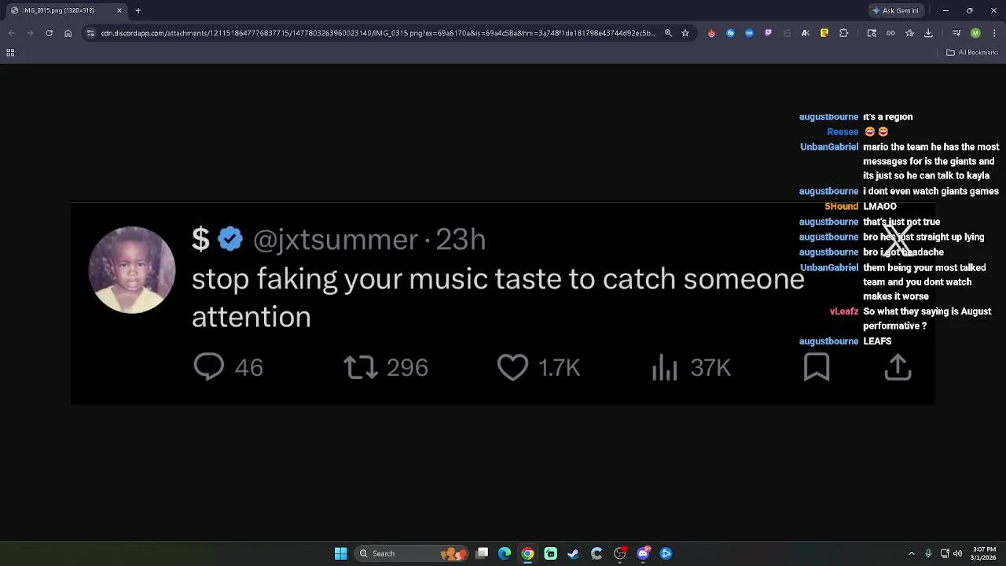The width and height of the screenshot is (1006, 566).
Task: Bookmark this page with the star icon
Action: coord(685,33)
